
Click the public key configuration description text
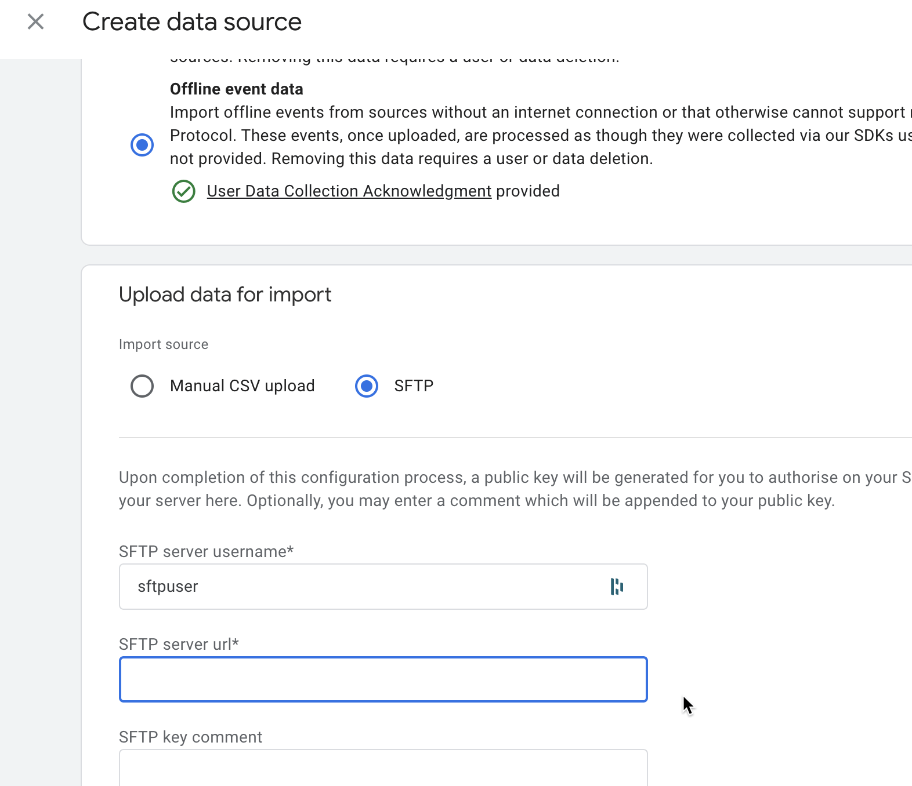click(x=476, y=489)
